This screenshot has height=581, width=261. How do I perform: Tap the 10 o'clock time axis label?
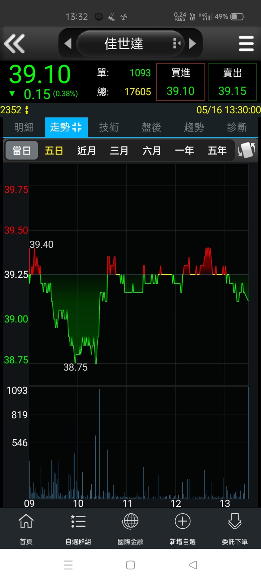point(78,503)
